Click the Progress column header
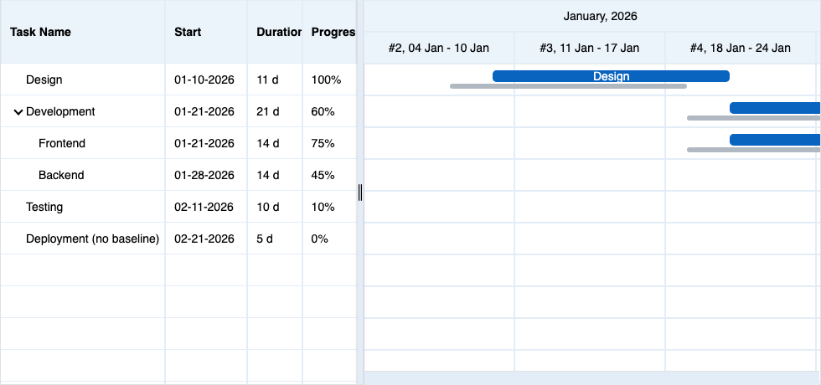 point(333,32)
